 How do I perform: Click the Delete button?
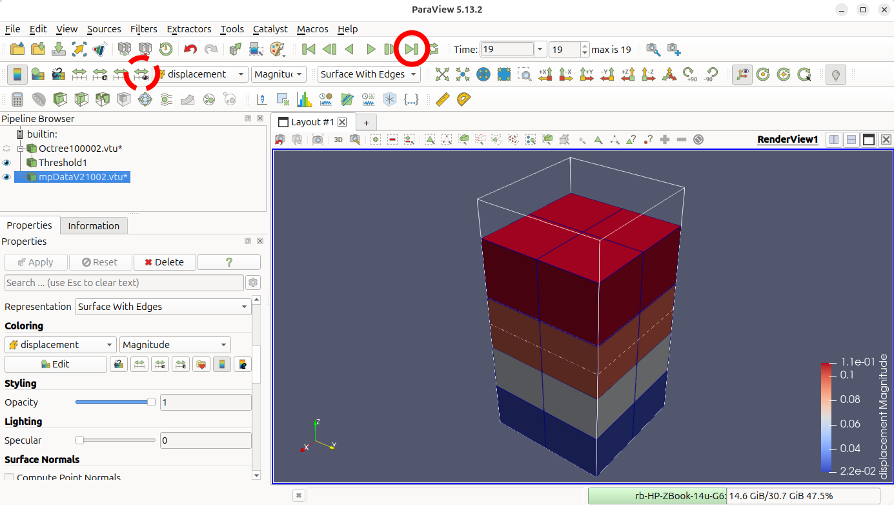tap(164, 262)
